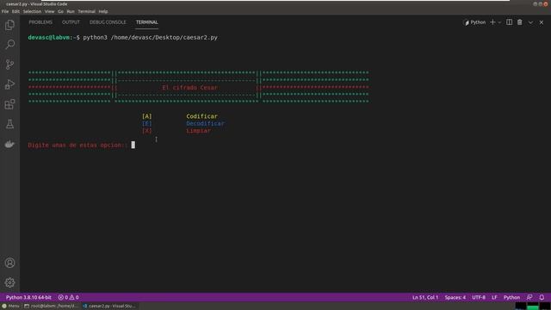This screenshot has width=551, height=310.
Task: Collapse the panel with chevron down
Action: tap(530, 22)
